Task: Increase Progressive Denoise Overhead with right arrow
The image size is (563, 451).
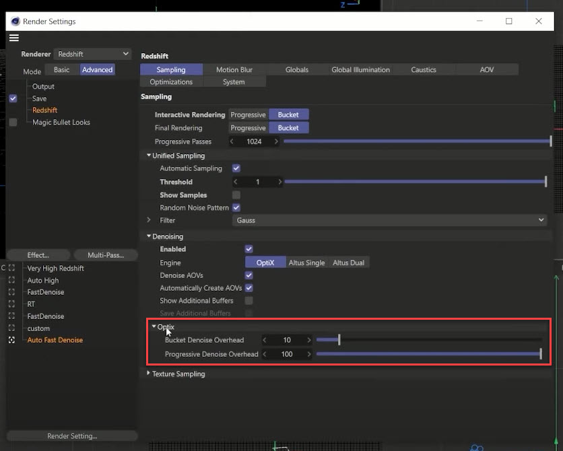Action: tap(309, 354)
